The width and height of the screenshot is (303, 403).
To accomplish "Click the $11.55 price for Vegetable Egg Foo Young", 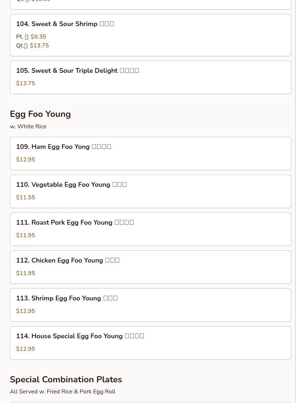I will [x=26, y=197].
